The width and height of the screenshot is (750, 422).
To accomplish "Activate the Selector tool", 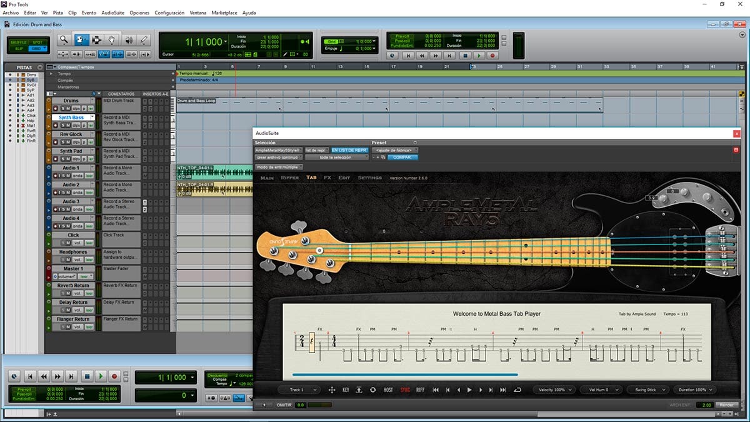I will coord(96,40).
